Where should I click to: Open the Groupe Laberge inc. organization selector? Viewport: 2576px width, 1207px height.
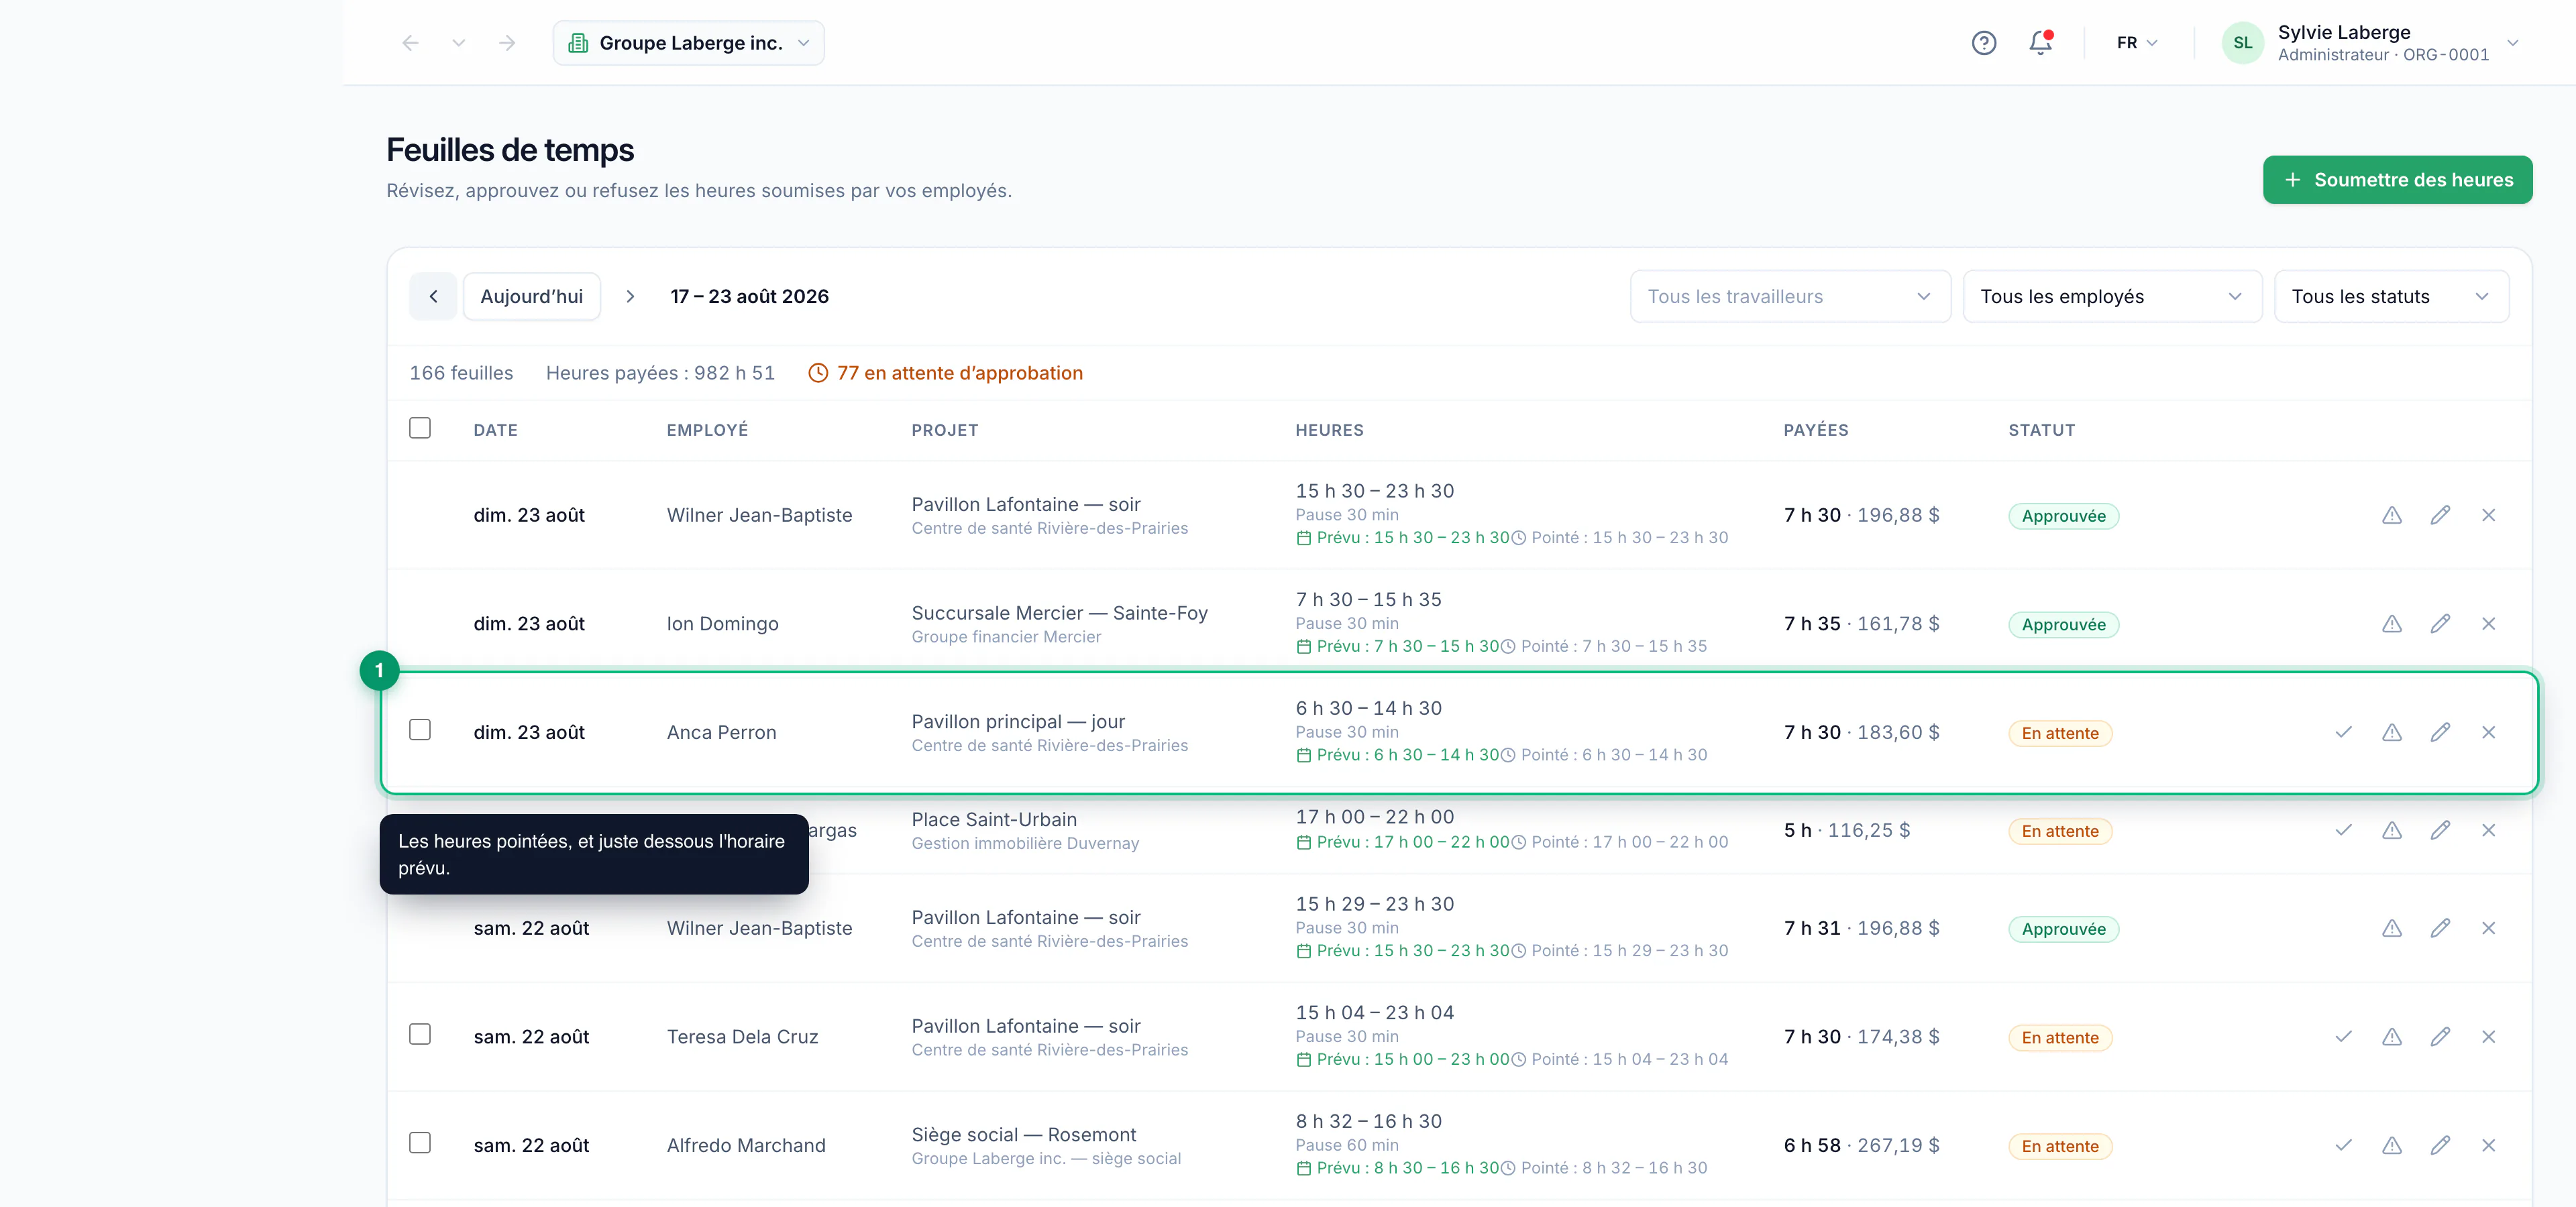pos(688,43)
